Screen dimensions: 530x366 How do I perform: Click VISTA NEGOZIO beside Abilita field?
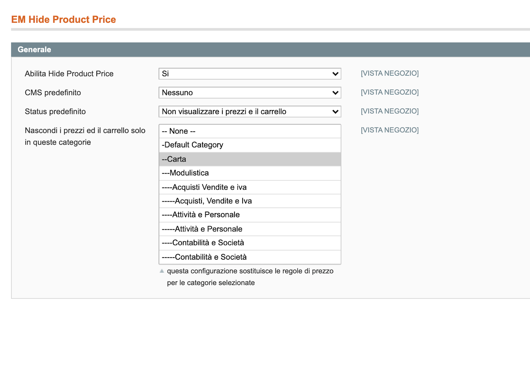pos(390,73)
